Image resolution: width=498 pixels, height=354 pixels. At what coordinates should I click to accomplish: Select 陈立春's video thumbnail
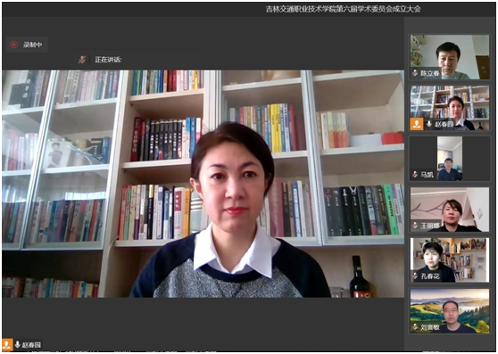[x=450, y=57]
